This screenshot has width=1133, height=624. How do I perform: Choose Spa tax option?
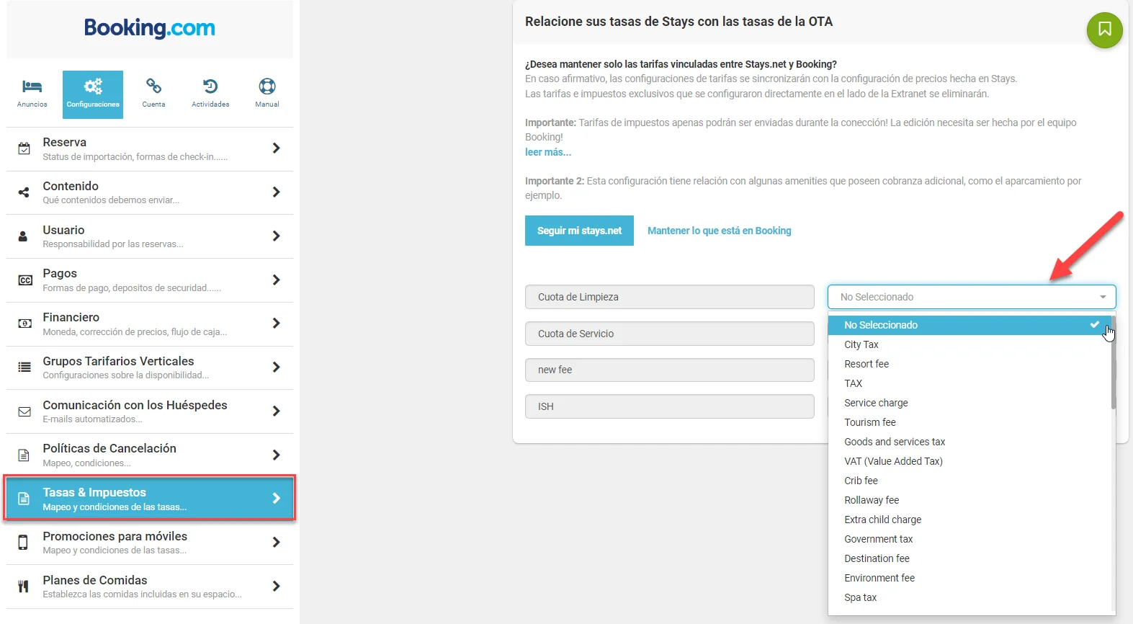click(969, 597)
